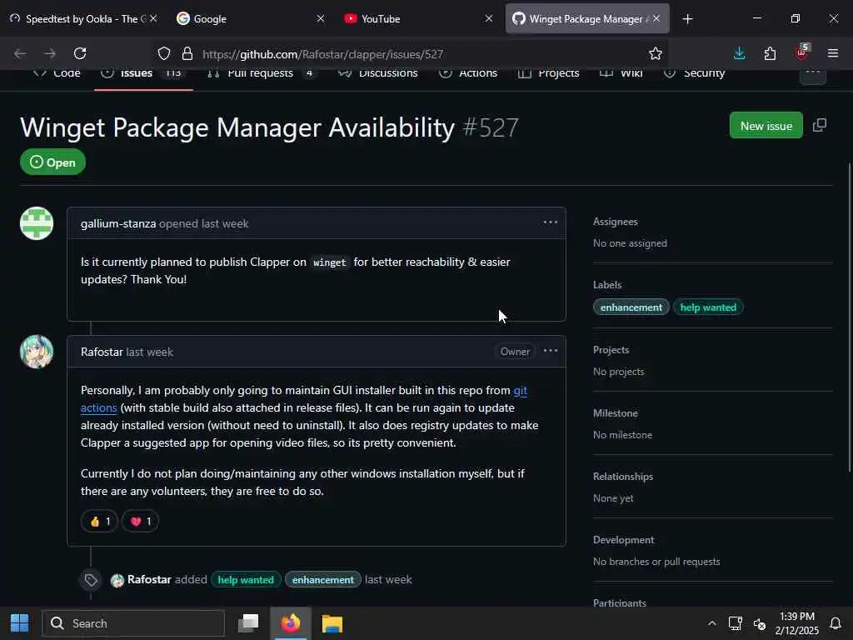Select the 'No milestone' text

tap(622, 435)
